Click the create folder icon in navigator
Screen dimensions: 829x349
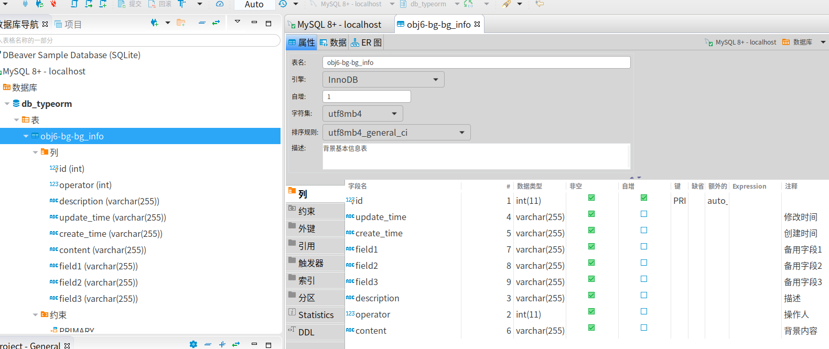point(181,23)
